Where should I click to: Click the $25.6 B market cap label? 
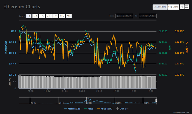pos(13,53)
